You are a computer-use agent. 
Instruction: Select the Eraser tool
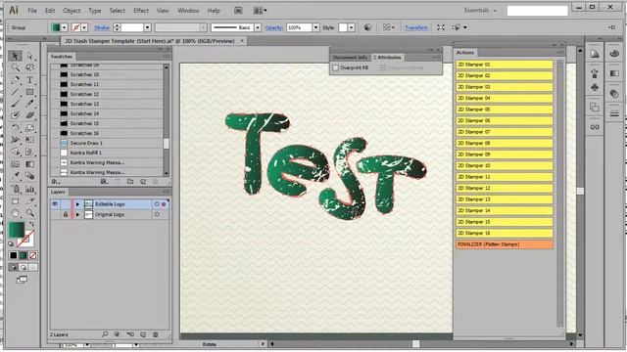pyautogui.click(x=30, y=115)
